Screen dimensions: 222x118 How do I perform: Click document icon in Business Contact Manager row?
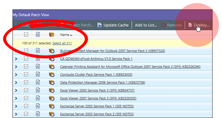pos(38,50)
